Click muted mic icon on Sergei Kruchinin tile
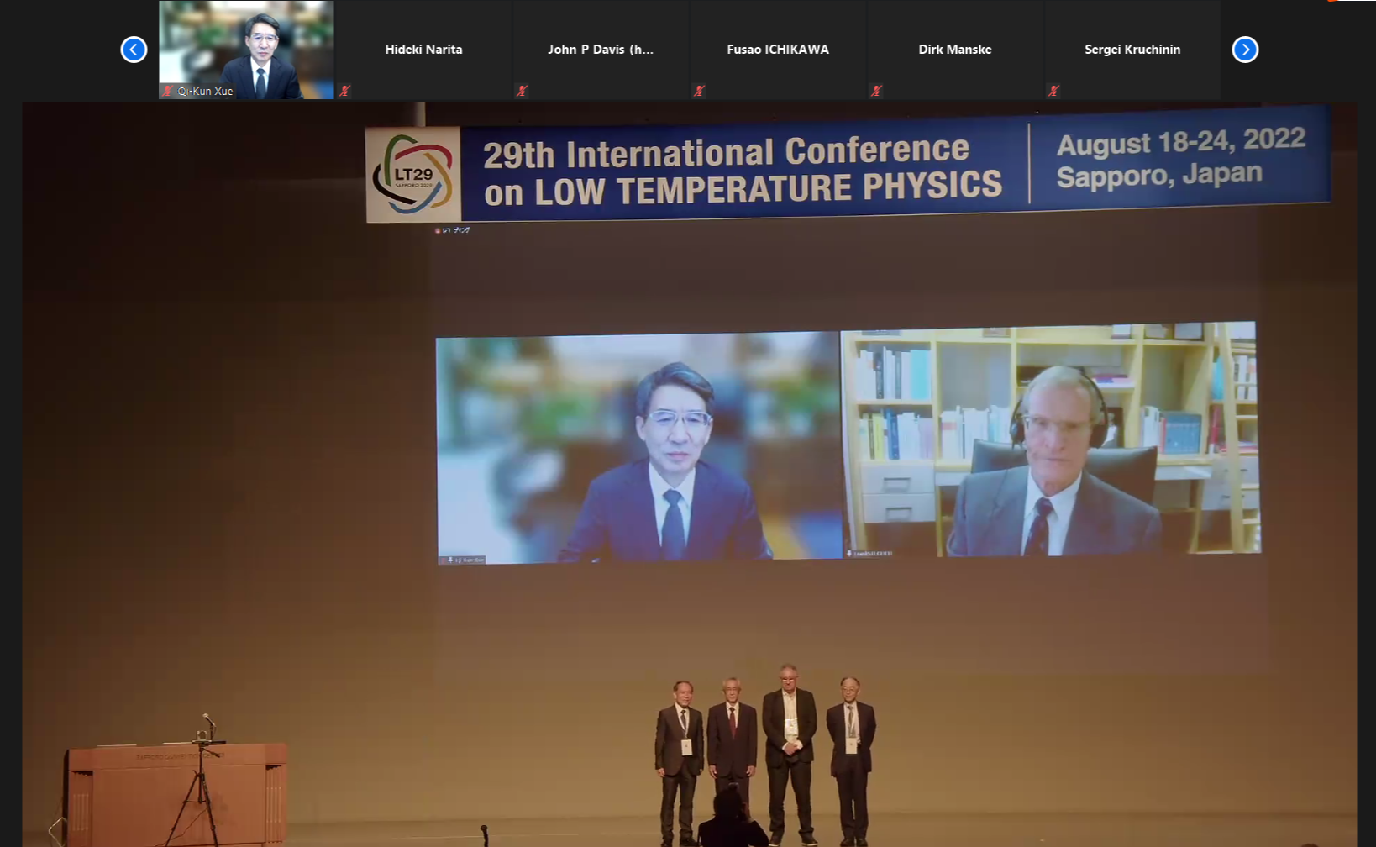Viewport: 1376px width, 847px height. tap(1054, 91)
